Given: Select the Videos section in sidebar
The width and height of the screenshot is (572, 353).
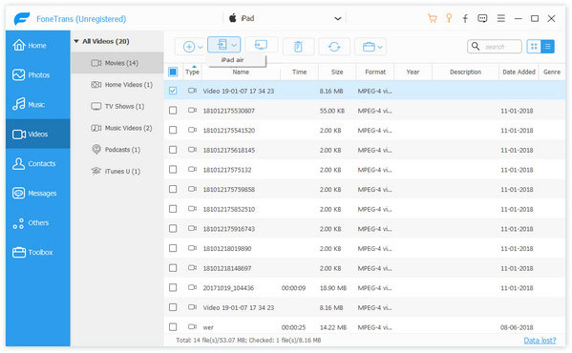Looking at the screenshot, I should pyautogui.click(x=37, y=135).
